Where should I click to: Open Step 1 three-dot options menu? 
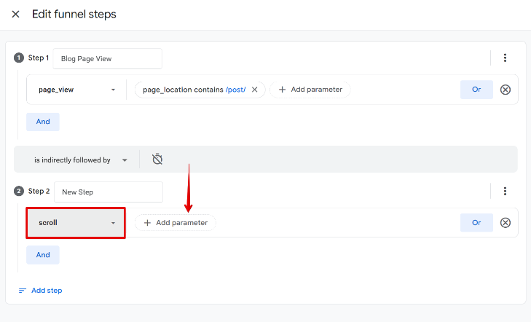point(505,58)
